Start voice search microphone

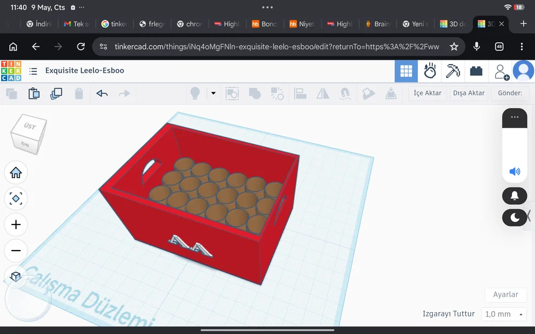477,46
